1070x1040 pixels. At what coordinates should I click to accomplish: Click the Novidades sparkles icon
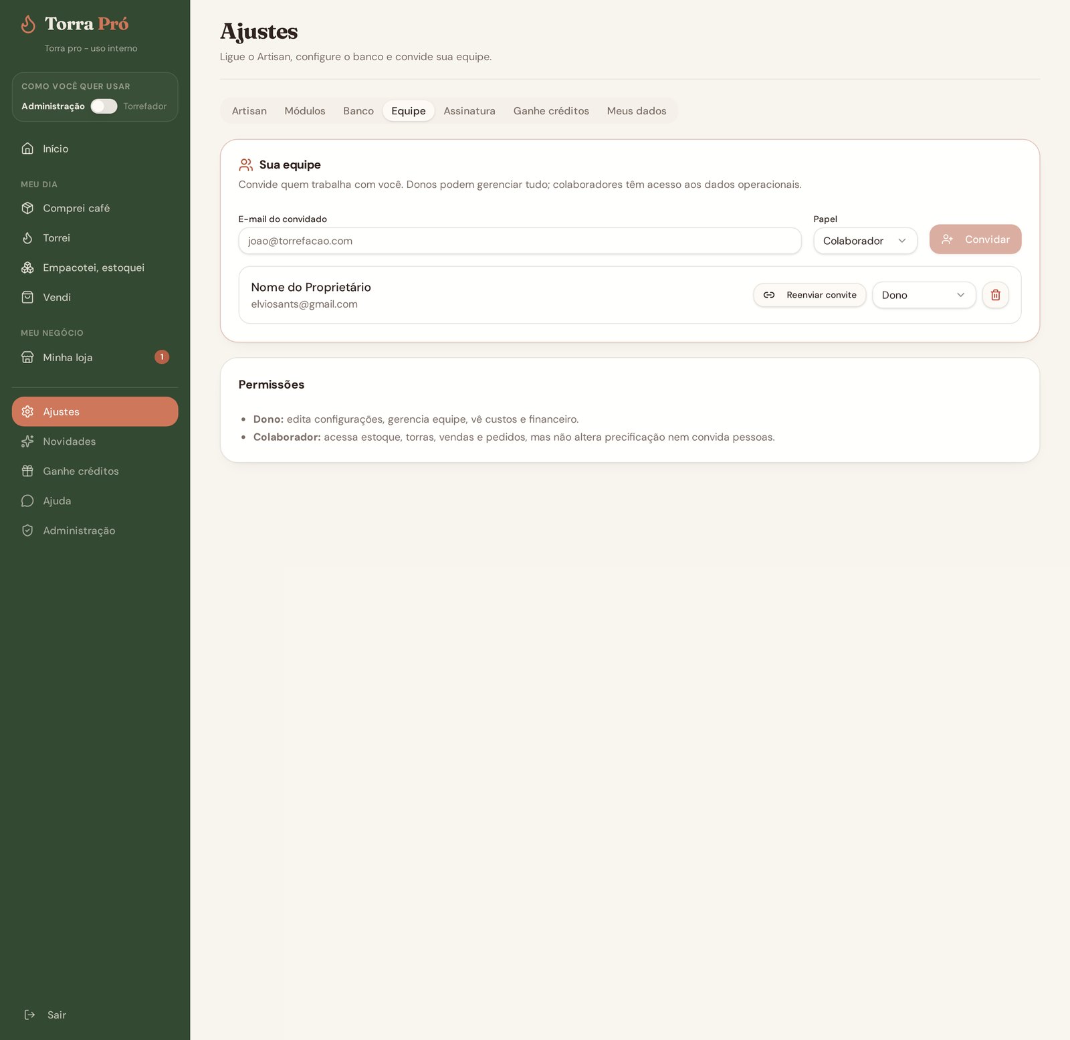tap(27, 441)
